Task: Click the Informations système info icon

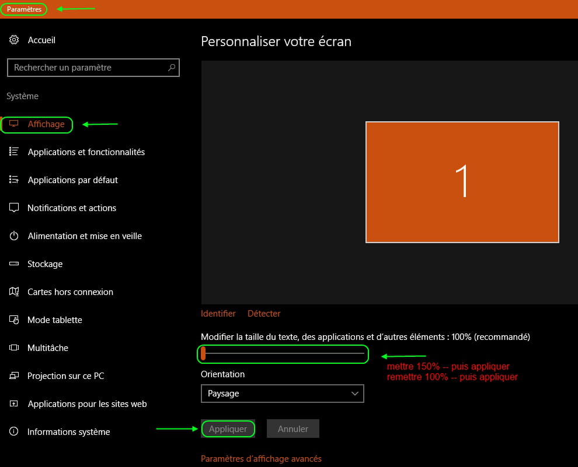Action: [x=13, y=431]
